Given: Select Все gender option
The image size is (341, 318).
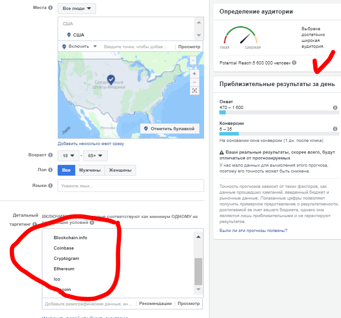Looking at the screenshot, I should [x=66, y=170].
